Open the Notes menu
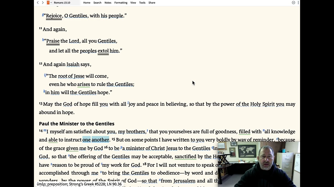 pos(108,3)
